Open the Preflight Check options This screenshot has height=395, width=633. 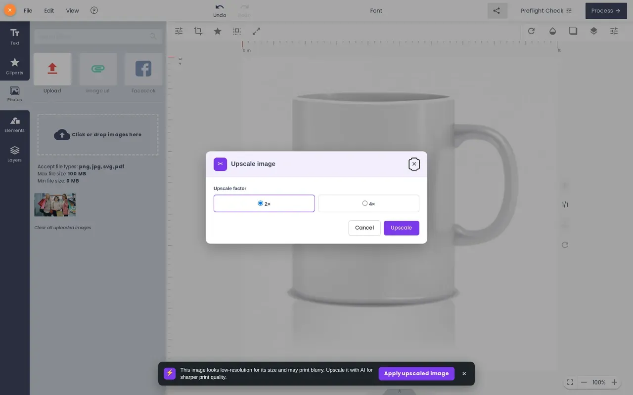pyautogui.click(x=546, y=11)
